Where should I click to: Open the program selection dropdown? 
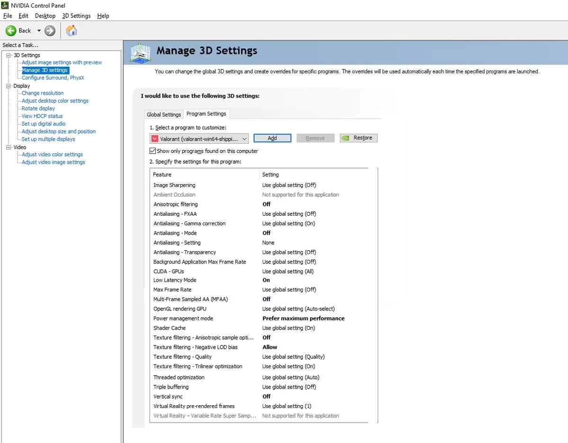pos(244,139)
